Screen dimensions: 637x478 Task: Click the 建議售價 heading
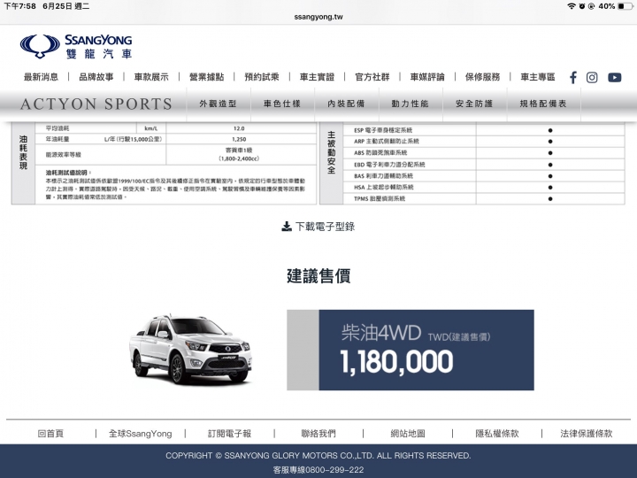point(318,276)
